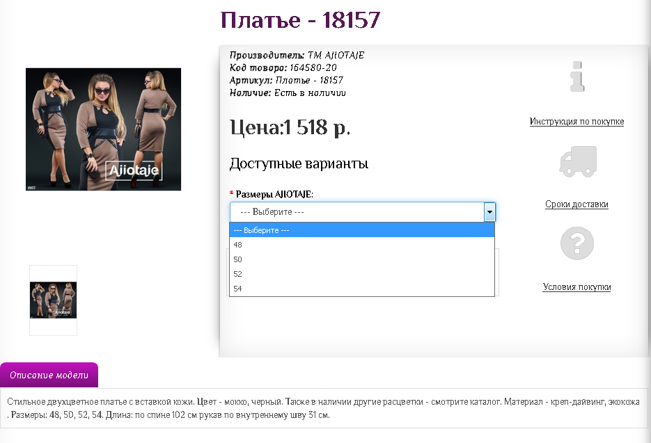651x443 pixels.
Task: Click the Наличие: Есть в наличии line
Action: coord(288,92)
